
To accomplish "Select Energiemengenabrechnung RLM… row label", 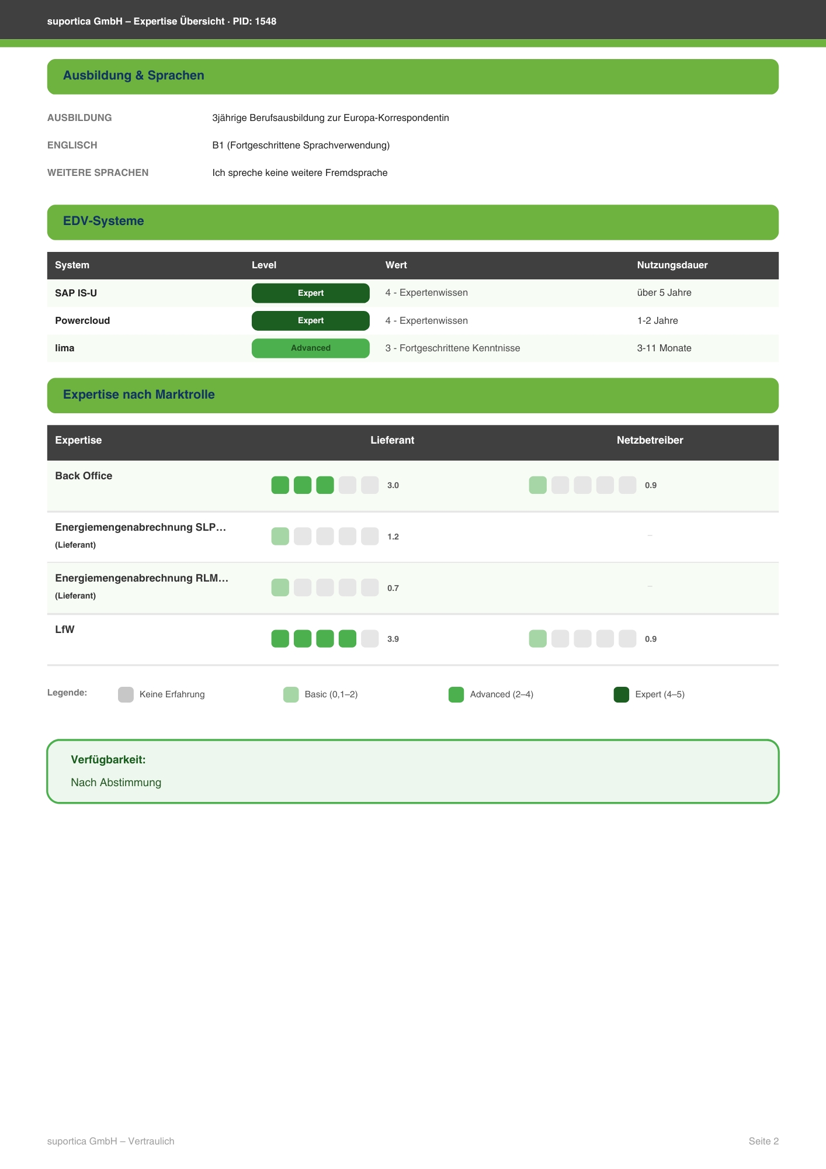I will point(141,578).
